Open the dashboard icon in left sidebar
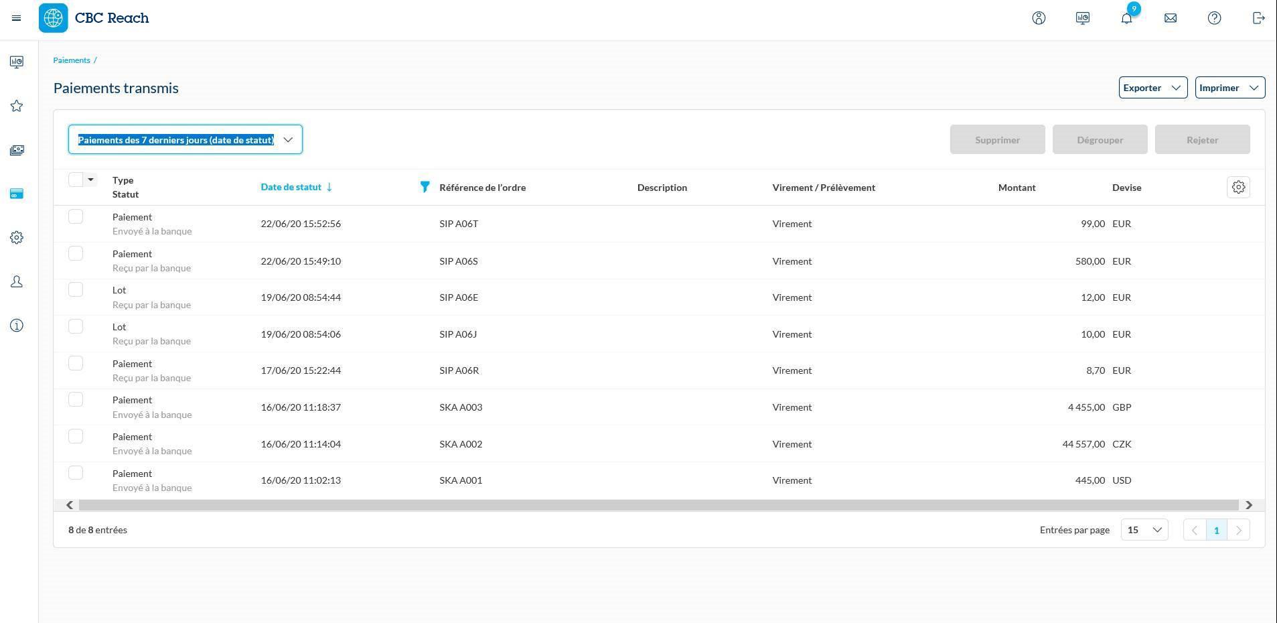Viewport: 1277px width, 623px height. pos(17,62)
